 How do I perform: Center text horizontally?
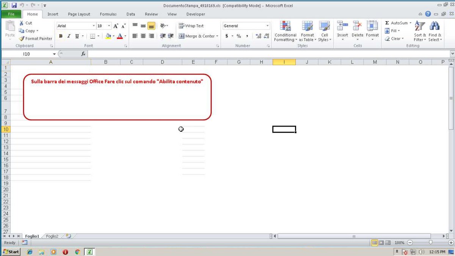143,36
